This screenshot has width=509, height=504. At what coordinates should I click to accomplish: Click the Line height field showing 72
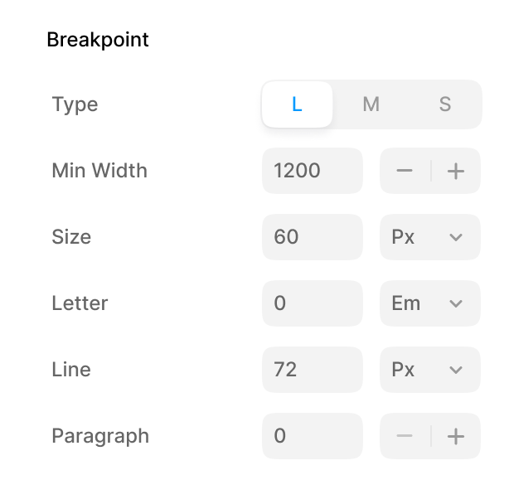point(312,370)
